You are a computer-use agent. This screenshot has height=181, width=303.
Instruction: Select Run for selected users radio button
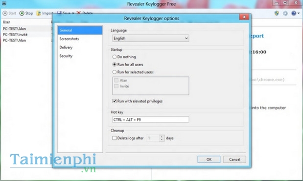click(133, 72)
